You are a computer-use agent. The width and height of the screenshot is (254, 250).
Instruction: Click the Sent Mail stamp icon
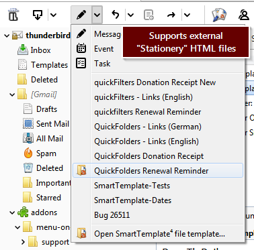coord(28,123)
